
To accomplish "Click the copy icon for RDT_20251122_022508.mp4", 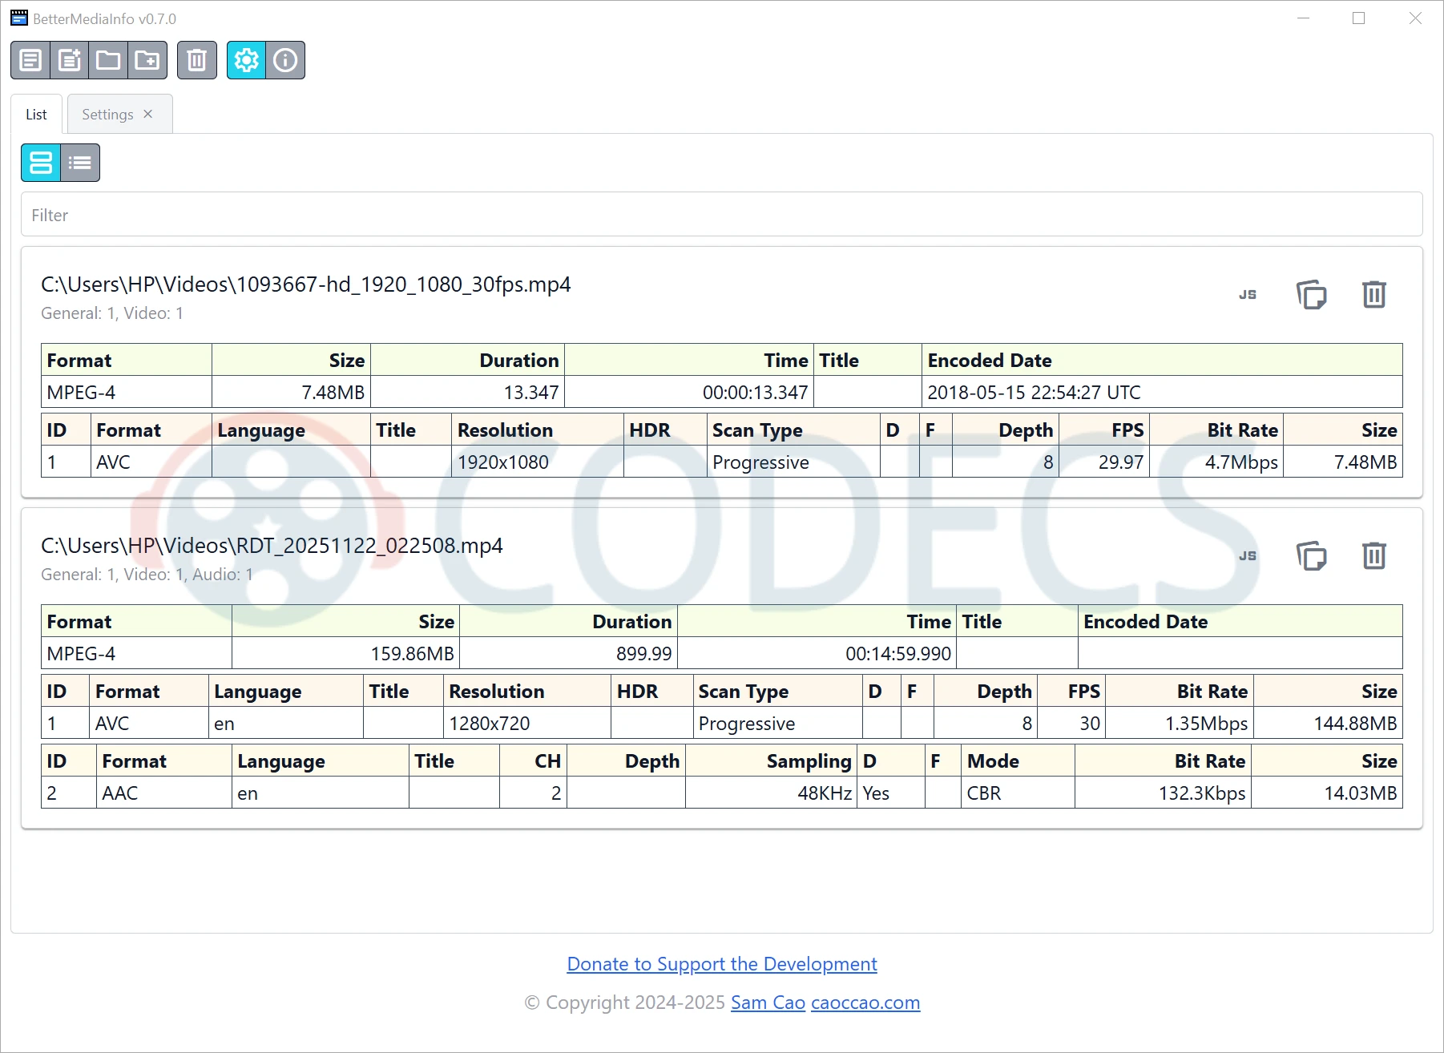I will click(x=1311, y=556).
